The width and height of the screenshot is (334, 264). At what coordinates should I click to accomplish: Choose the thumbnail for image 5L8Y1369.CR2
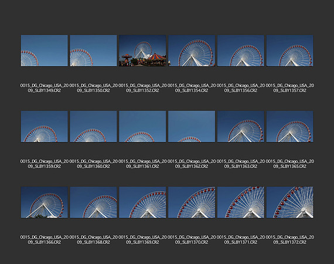(x=142, y=202)
